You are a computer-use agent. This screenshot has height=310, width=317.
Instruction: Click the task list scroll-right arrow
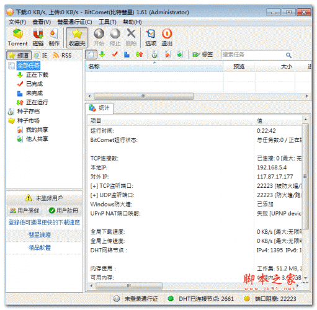tap(307, 96)
